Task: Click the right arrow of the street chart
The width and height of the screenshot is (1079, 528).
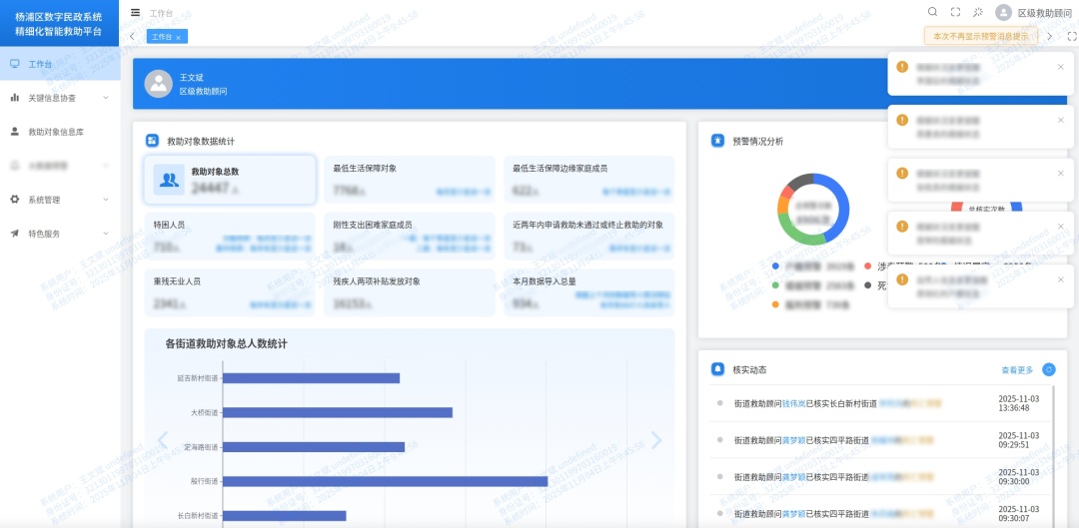Action: [655, 440]
